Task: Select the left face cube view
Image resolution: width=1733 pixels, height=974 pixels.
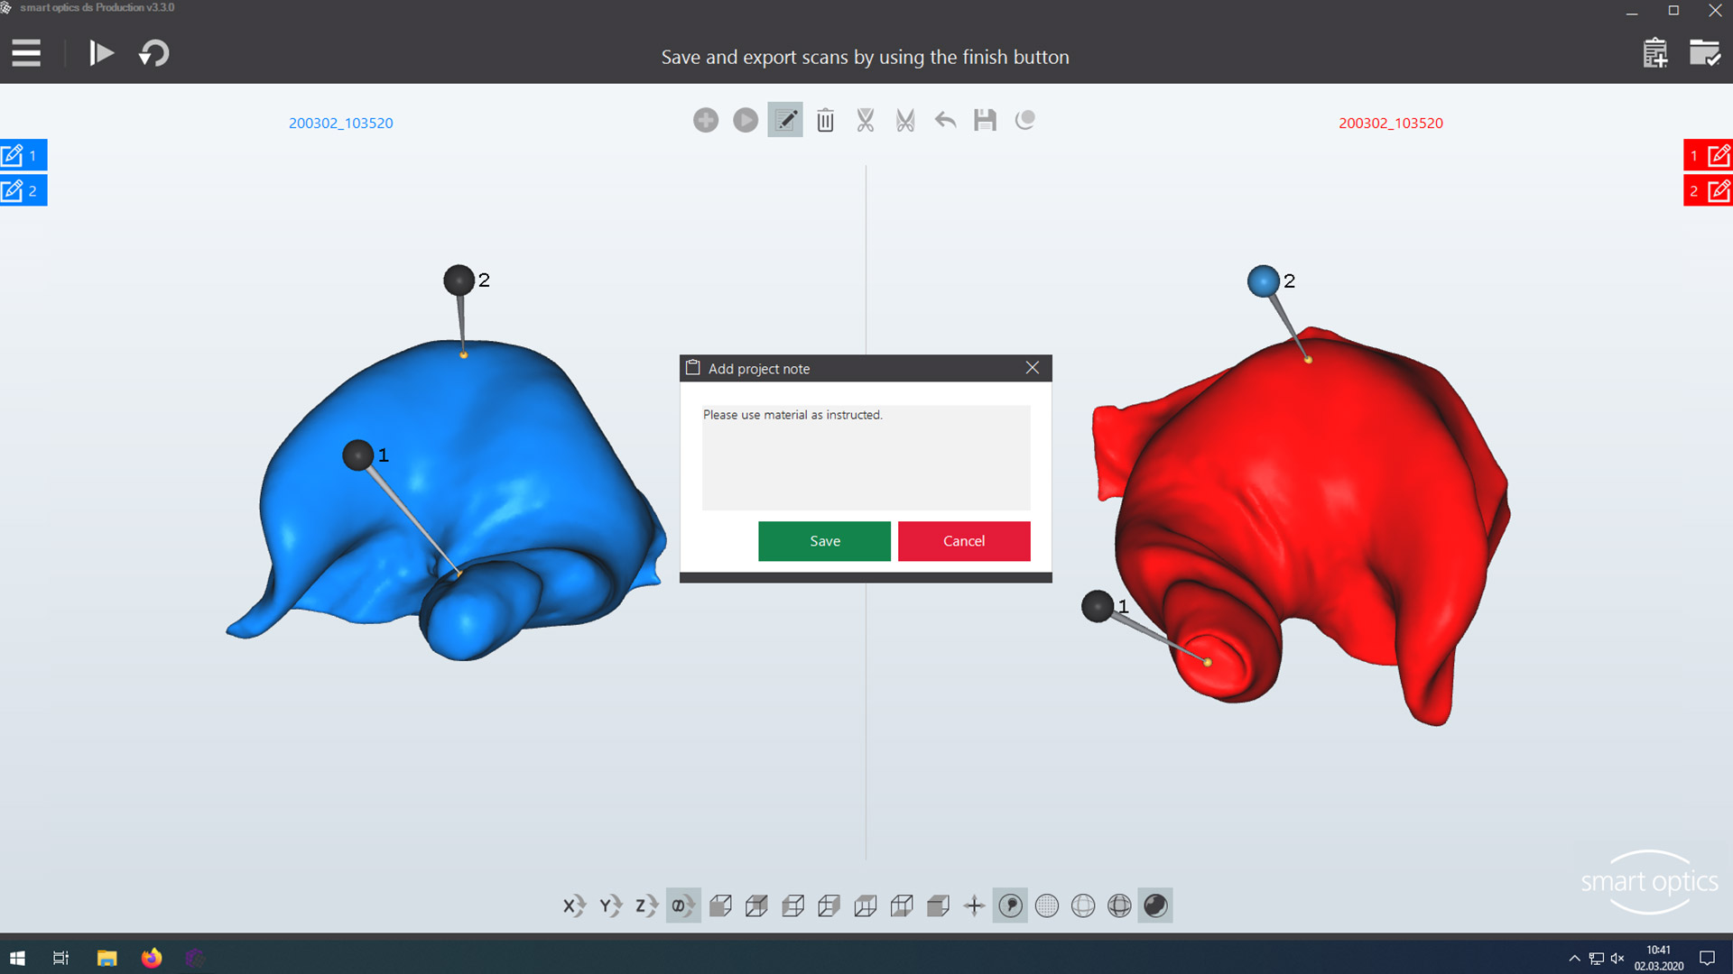Action: point(792,905)
